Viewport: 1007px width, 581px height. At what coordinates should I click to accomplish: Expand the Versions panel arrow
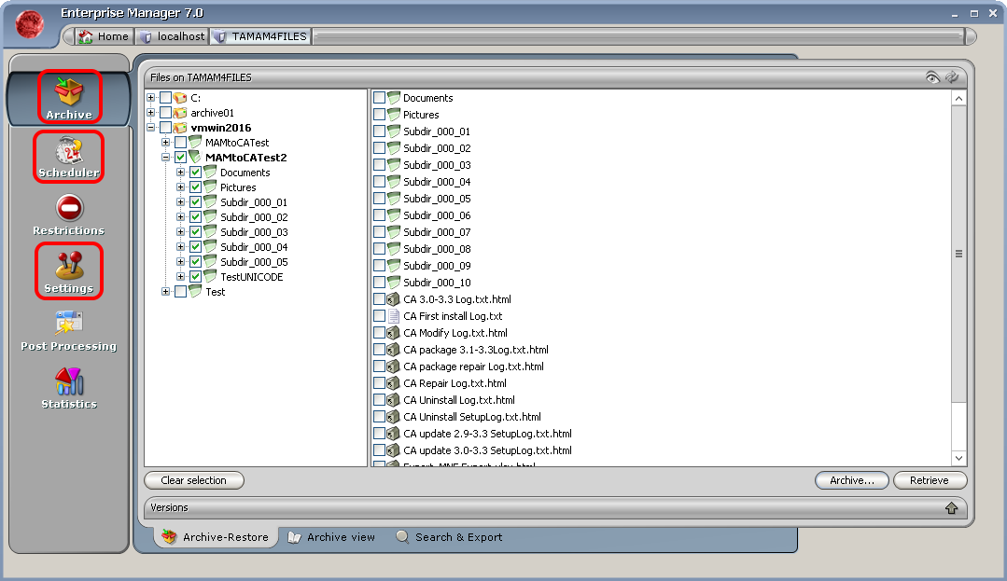(x=951, y=508)
